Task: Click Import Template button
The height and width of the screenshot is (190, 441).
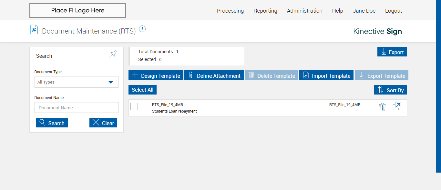Action: [326, 75]
